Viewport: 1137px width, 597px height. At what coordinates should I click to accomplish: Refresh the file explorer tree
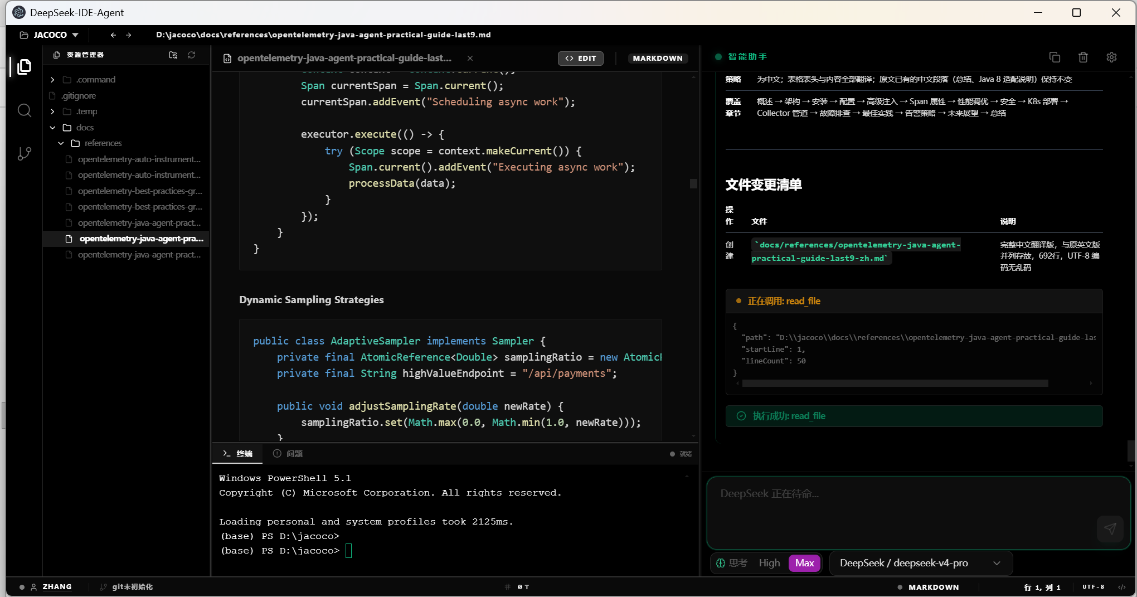pyautogui.click(x=192, y=55)
